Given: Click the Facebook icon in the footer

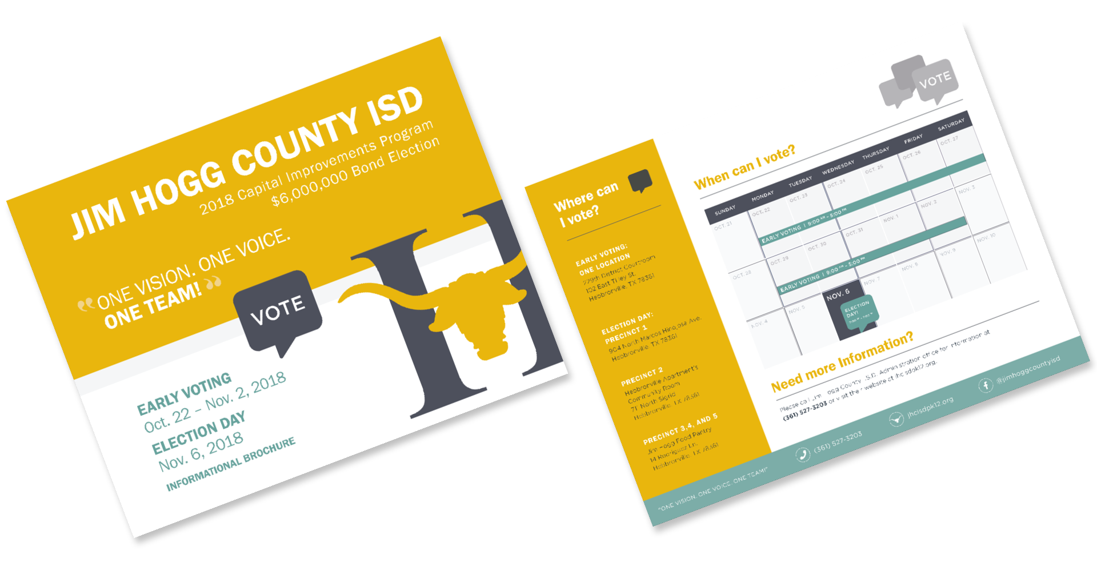Looking at the screenshot, I should point(986,386).
